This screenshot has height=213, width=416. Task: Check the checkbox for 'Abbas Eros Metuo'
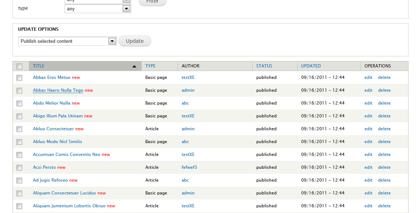19,77
